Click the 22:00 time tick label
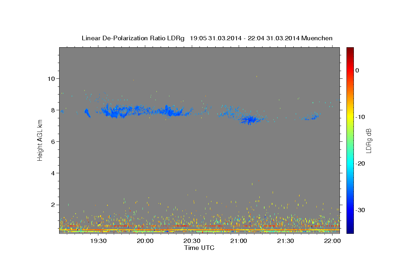Viewport: 420px width, 280px height. coord(332,241)
